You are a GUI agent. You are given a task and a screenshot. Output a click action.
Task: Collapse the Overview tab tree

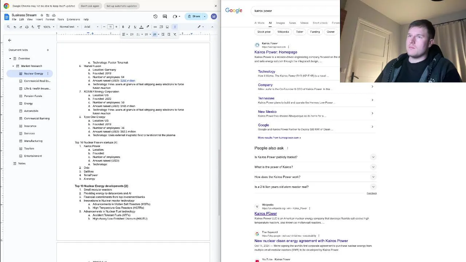click(x=10, y=59)
